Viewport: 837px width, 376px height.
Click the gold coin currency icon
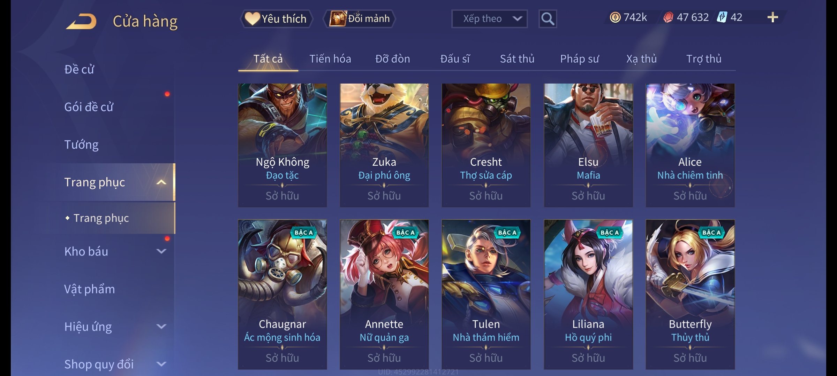pos(615,17)
